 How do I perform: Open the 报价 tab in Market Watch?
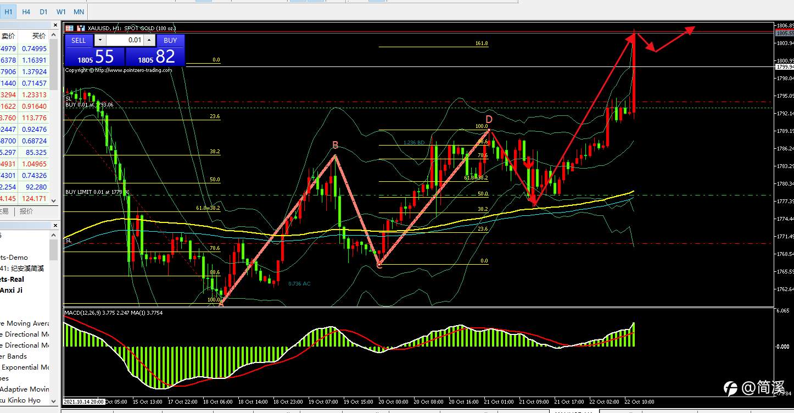(26, 211)
